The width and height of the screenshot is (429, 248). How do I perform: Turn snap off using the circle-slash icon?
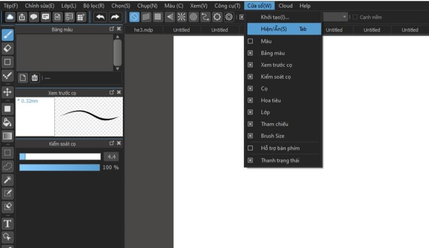click(134, 17)
